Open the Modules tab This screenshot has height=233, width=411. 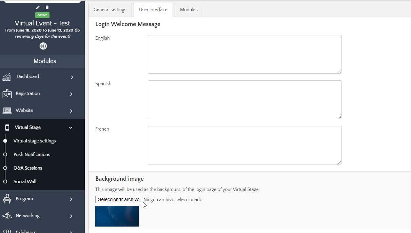[x=189, y=10]
